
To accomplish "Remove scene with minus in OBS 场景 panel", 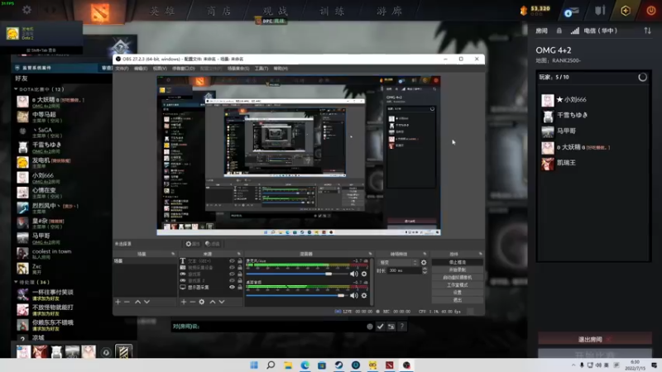I will (127, 302).
